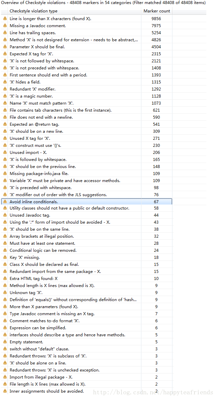Select 'Method length is X lines' row
Viewport: 217px width, 399px height.
tap(87, 286)
